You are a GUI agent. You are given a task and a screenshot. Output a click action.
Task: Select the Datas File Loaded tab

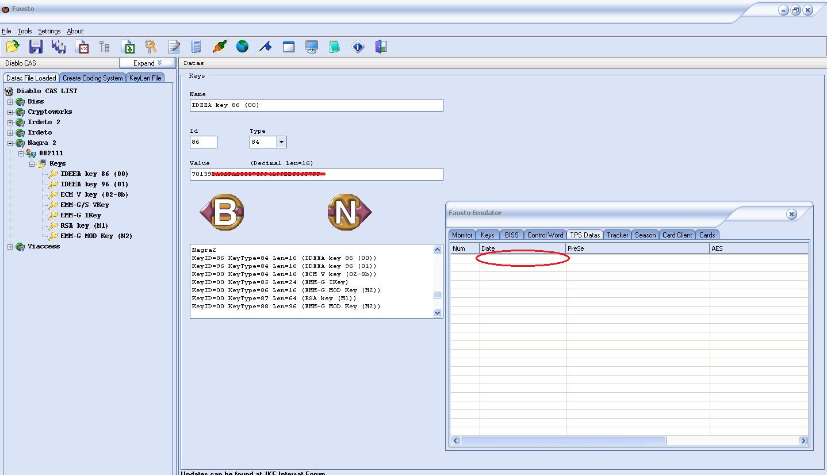coord(31,78)
